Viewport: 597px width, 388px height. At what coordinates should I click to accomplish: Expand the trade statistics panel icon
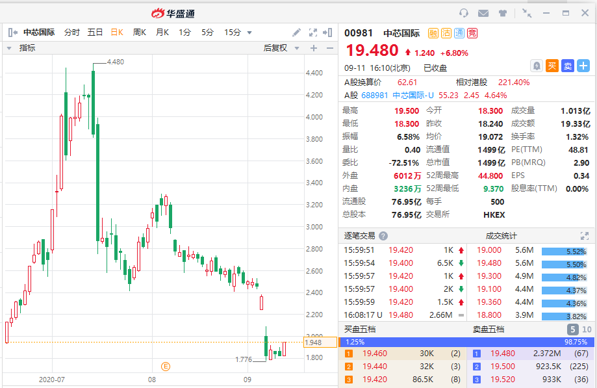click(x=585, y=236)
